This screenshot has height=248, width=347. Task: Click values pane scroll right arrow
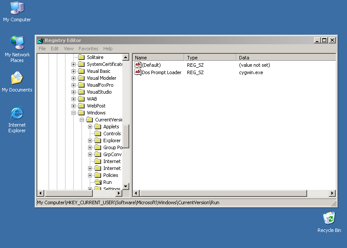click(332, 193)
